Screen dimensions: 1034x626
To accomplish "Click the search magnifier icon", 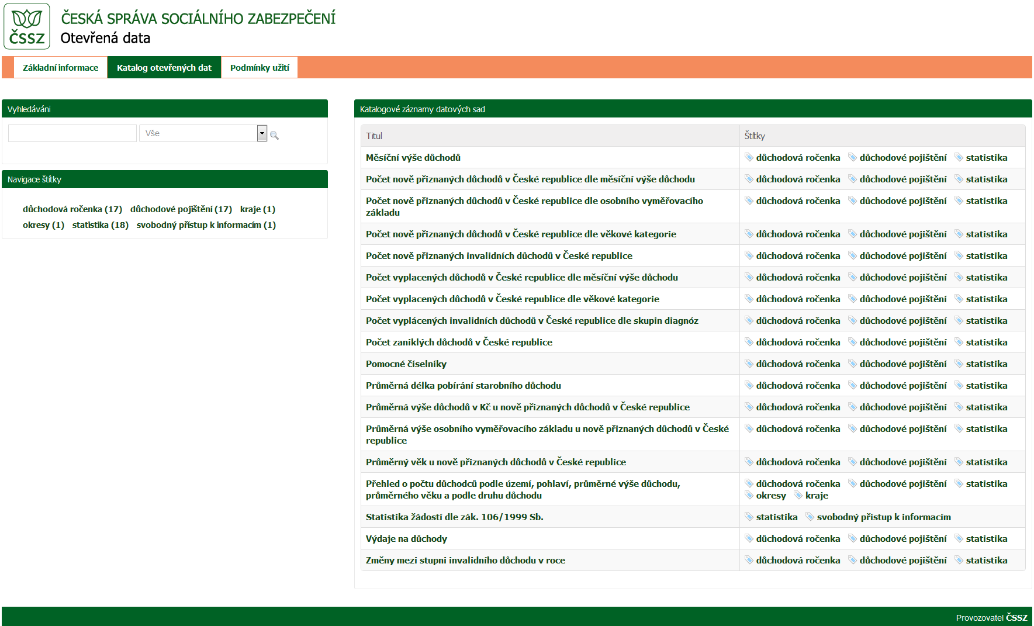I will pyautogui.click(x=274, y=135).
